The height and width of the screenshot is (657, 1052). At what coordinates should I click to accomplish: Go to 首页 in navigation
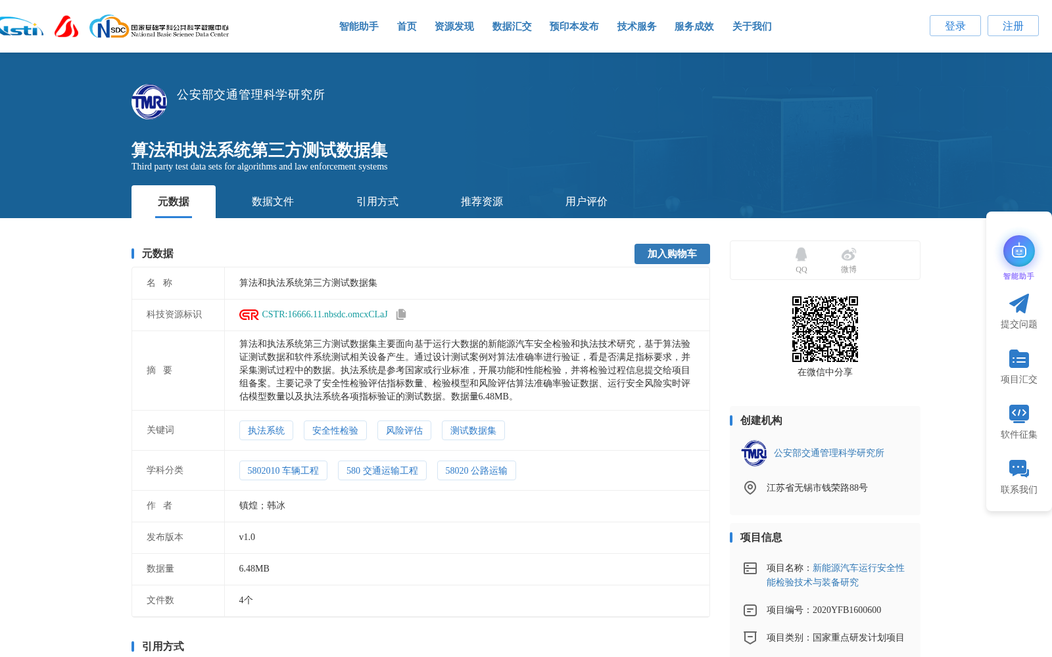coord(406,26)
